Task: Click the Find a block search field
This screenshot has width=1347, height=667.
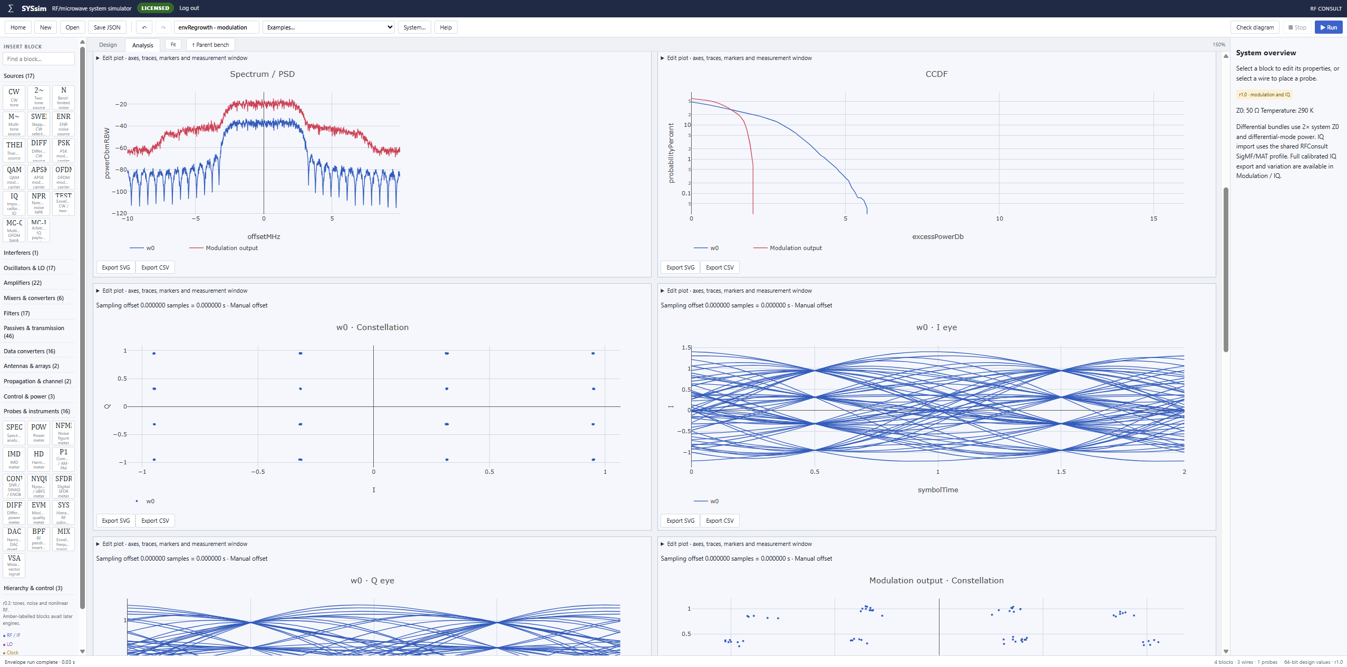Action: (39, 59)
